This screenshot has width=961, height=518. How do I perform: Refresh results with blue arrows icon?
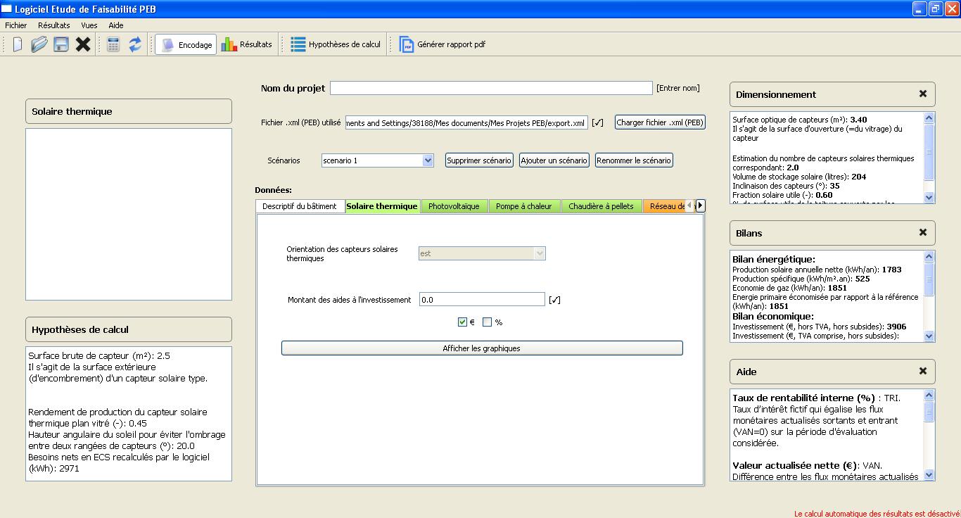click(134, 44)
